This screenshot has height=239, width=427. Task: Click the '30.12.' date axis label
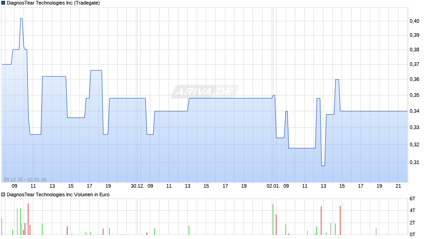[138, 186]
